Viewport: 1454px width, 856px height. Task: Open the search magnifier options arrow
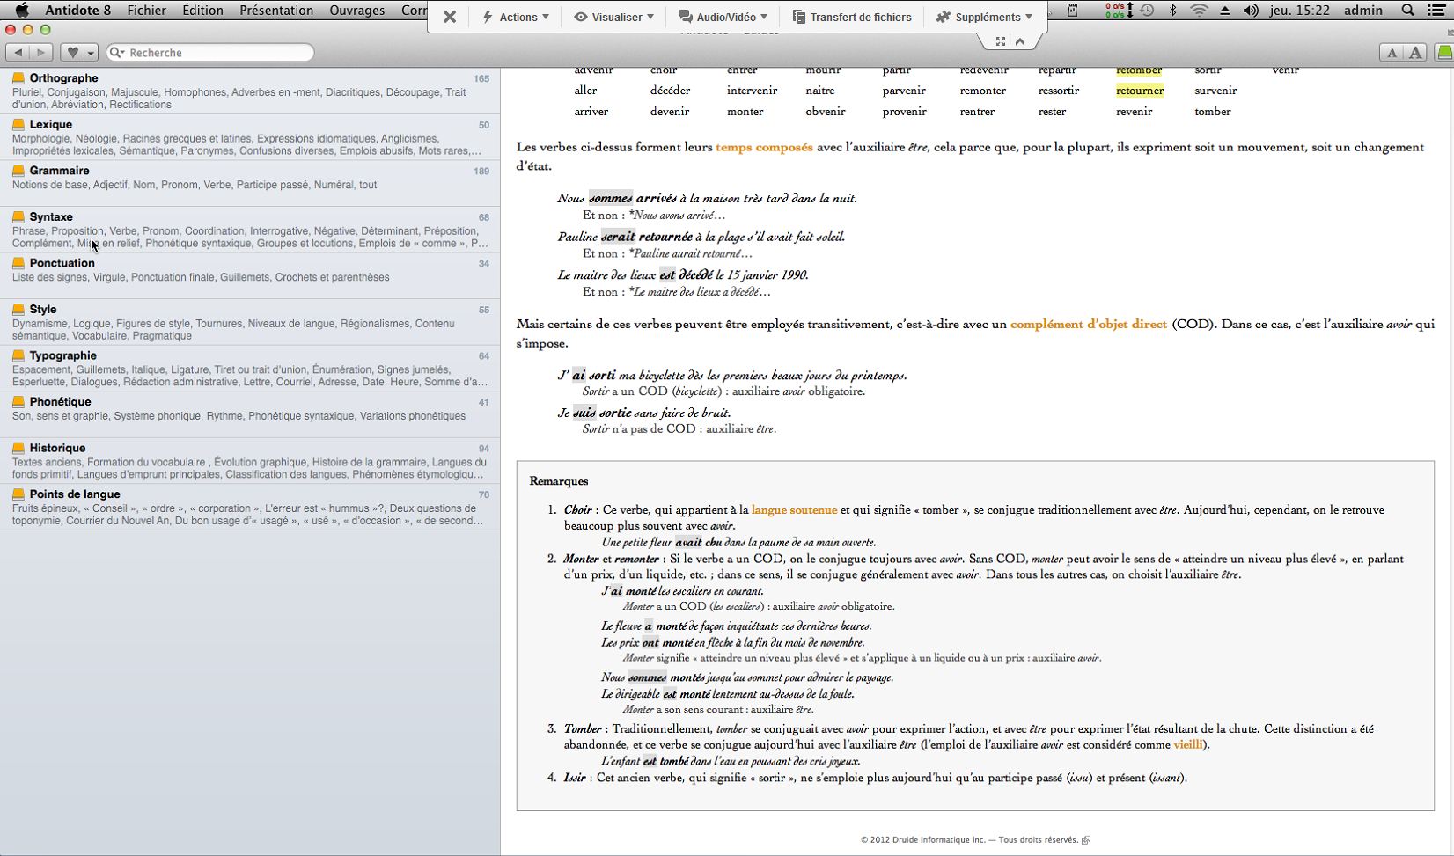pos(116,53)
